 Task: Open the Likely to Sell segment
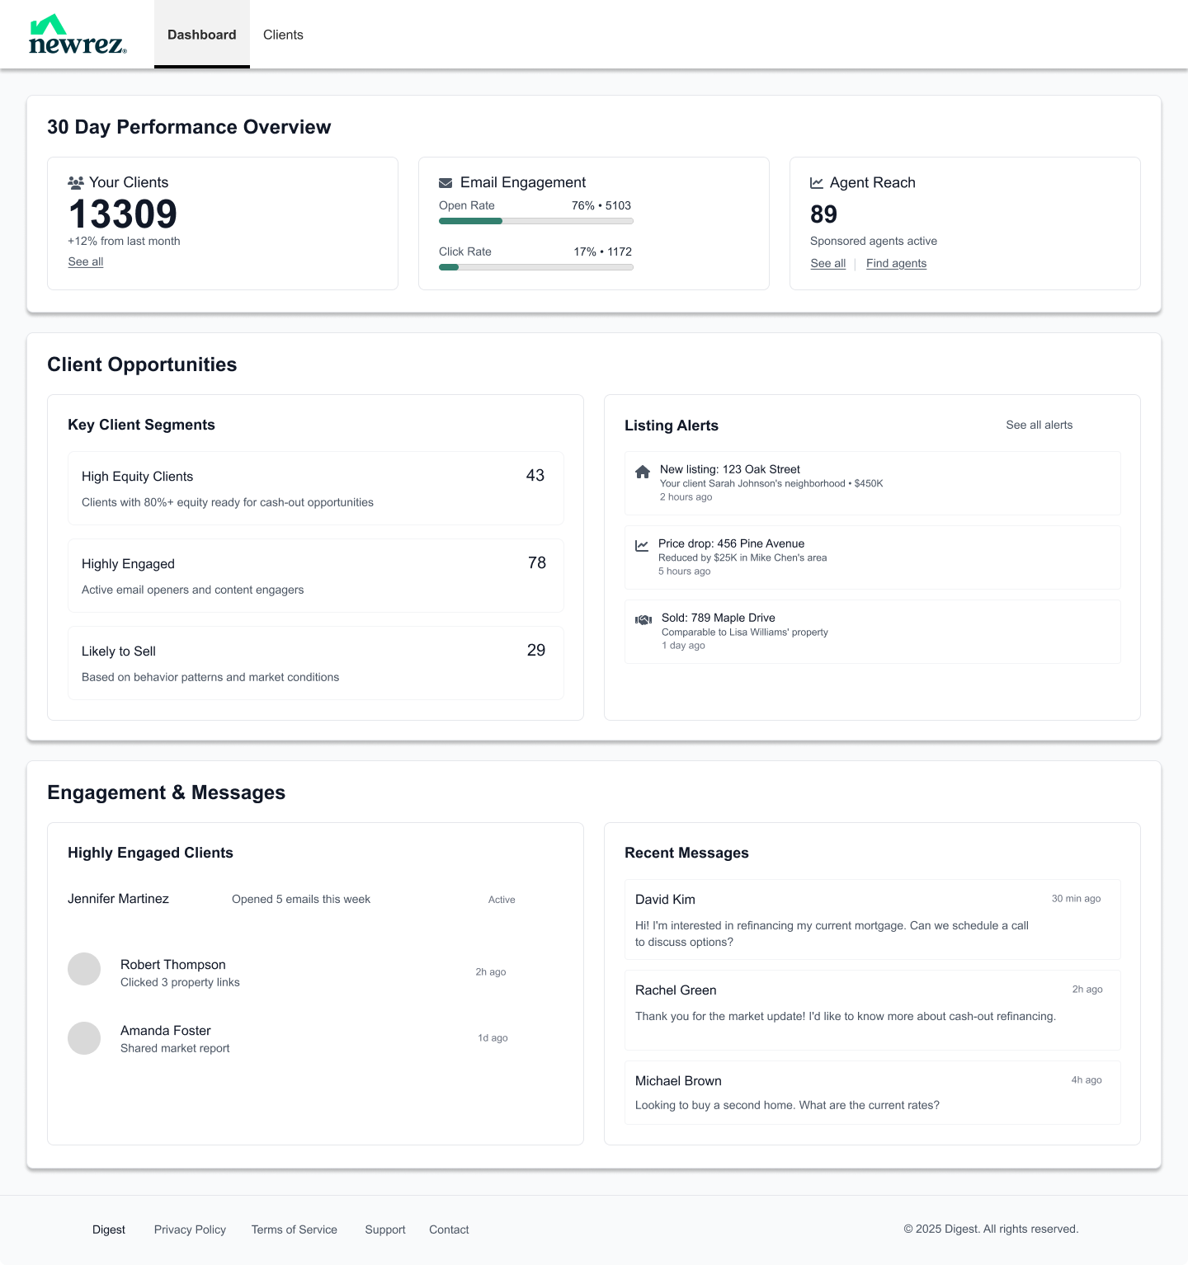point(316,663)
